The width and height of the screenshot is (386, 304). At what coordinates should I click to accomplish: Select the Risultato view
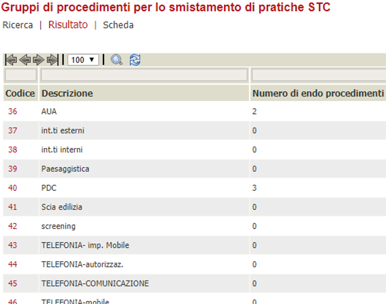pos(67,25)
